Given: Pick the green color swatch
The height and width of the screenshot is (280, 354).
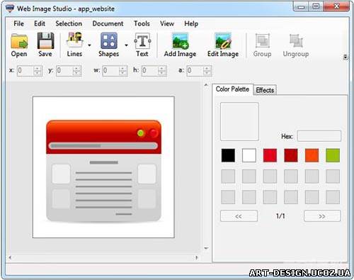Looking at the screenshot, I should tap(333, 155).
